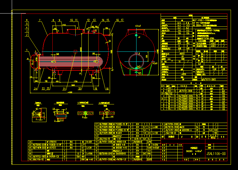Screen dimensions: 238x170
Task: Select the 0.38 pressure value cell
Action: (214, 69)
